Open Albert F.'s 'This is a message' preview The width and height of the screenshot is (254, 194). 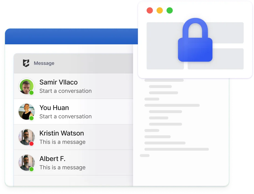click(x=62, y=167)
